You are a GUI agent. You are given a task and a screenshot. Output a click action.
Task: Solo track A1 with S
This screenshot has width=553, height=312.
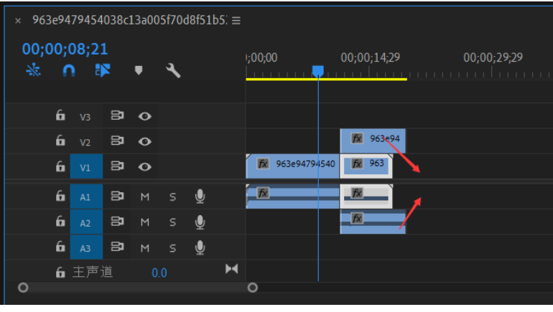172,197
